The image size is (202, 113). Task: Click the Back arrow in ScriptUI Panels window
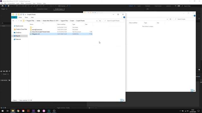(13, 21)
